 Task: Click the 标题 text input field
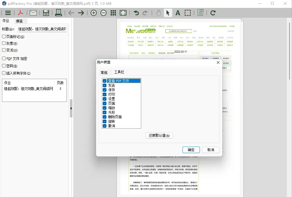click(x=42, y=29)
